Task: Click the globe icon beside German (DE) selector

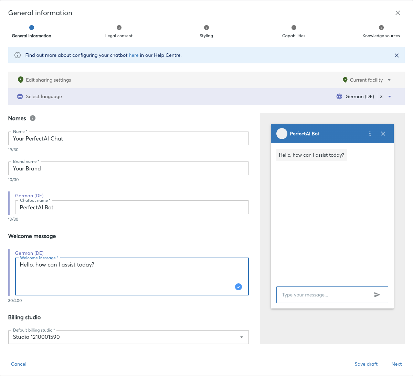Action: pyautogui.click(x=339, y=96)
